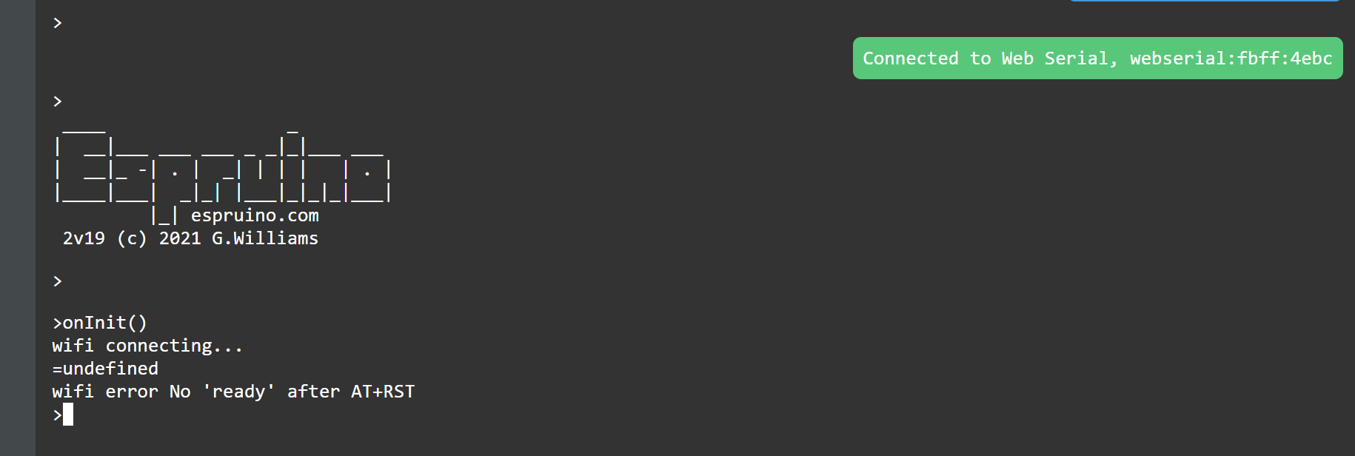Viewport: 1355px width, 456px height.
Task: Click the webserial:fbff:4ebc port text
Action: tap(1231, 58)
